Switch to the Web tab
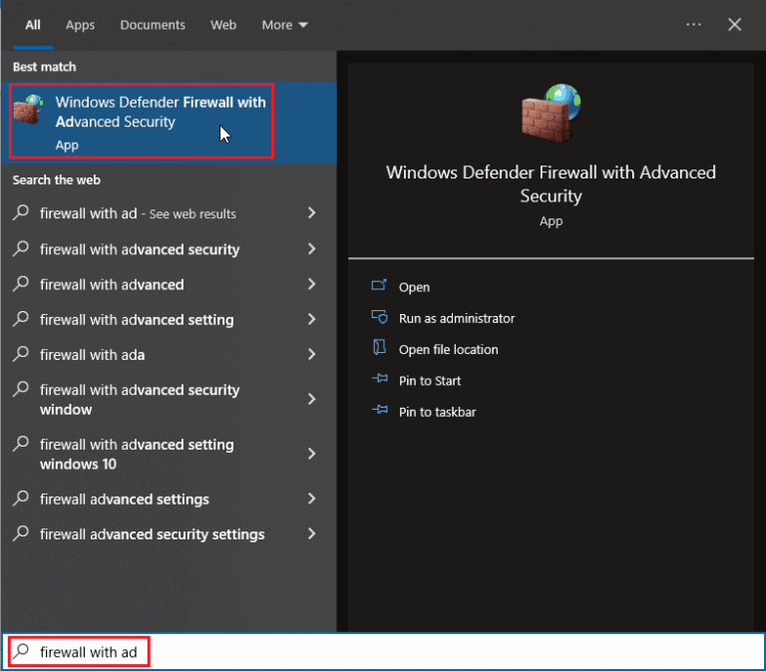Image resolution: width=766 pixels, height=671 pixels. (223, 25)
